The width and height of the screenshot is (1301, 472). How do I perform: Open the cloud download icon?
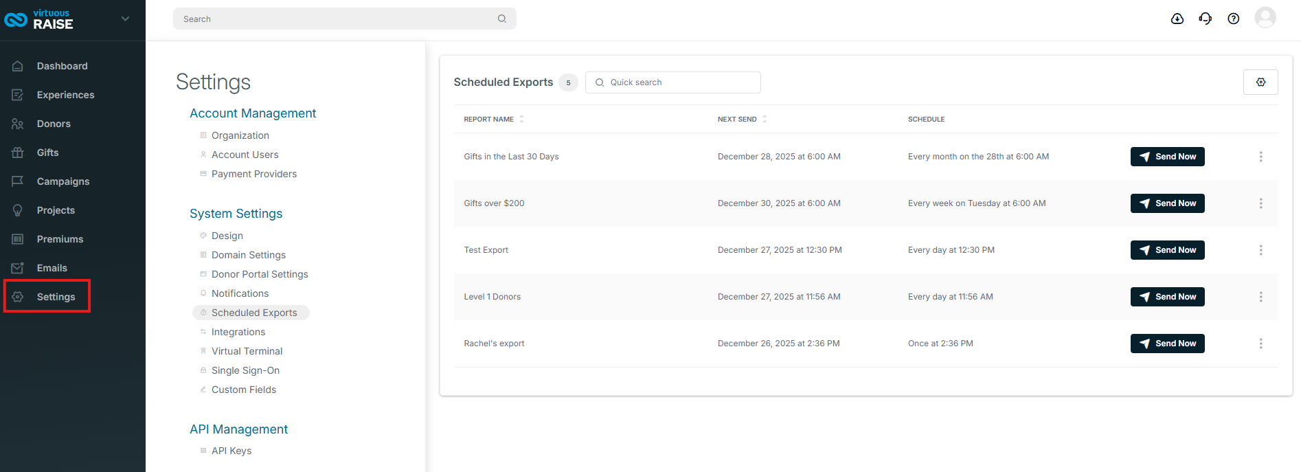(1177, 19)
